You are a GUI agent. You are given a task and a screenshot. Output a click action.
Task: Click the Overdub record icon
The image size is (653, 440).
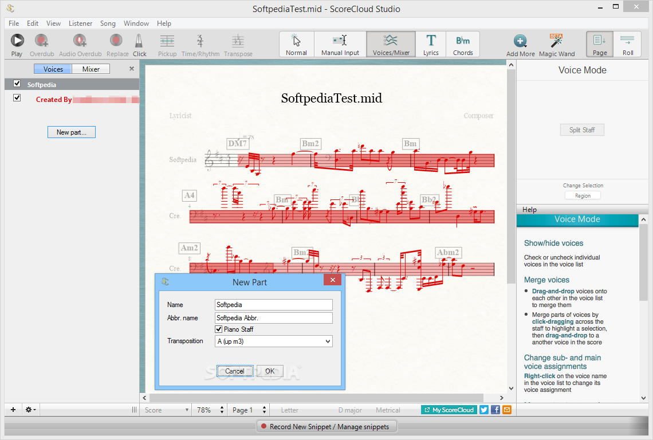[x=41, y=41]
